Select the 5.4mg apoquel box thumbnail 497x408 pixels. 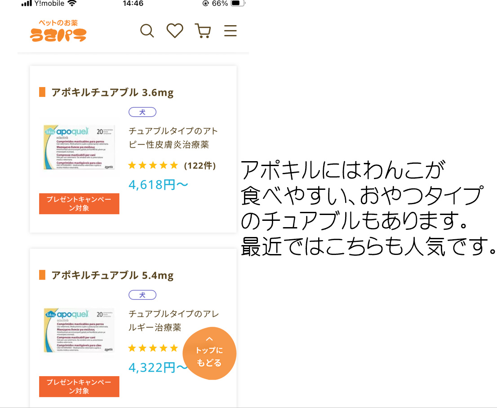[x=79, y=330]
